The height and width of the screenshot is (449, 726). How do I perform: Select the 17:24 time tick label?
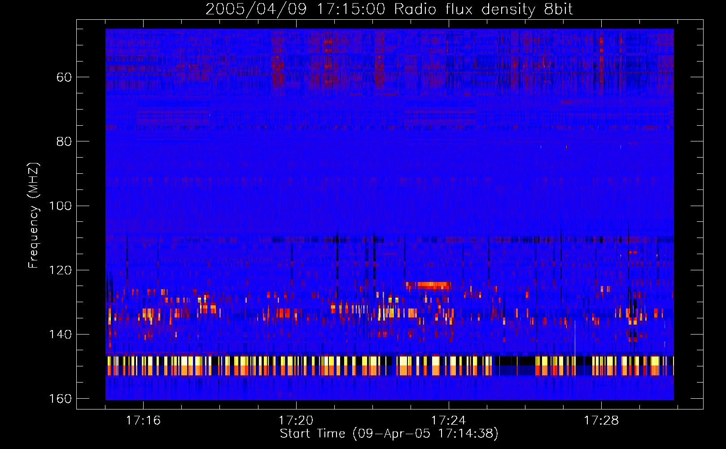click(448, 420)
